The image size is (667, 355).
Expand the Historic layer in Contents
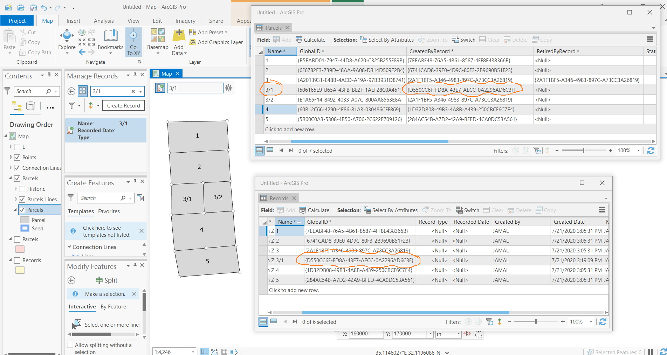coord(16,189)
